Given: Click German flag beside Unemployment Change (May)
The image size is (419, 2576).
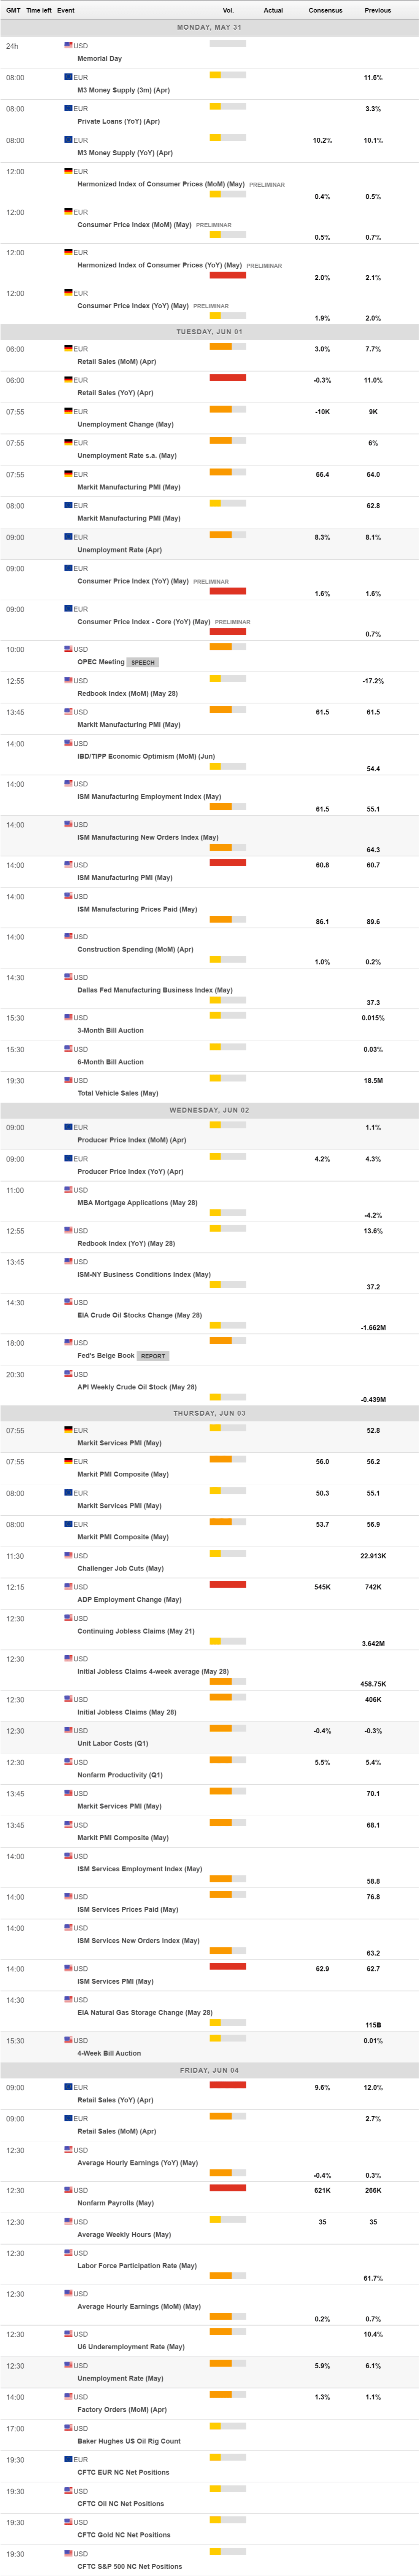Looking at the screenshot, I should [68, 411].
